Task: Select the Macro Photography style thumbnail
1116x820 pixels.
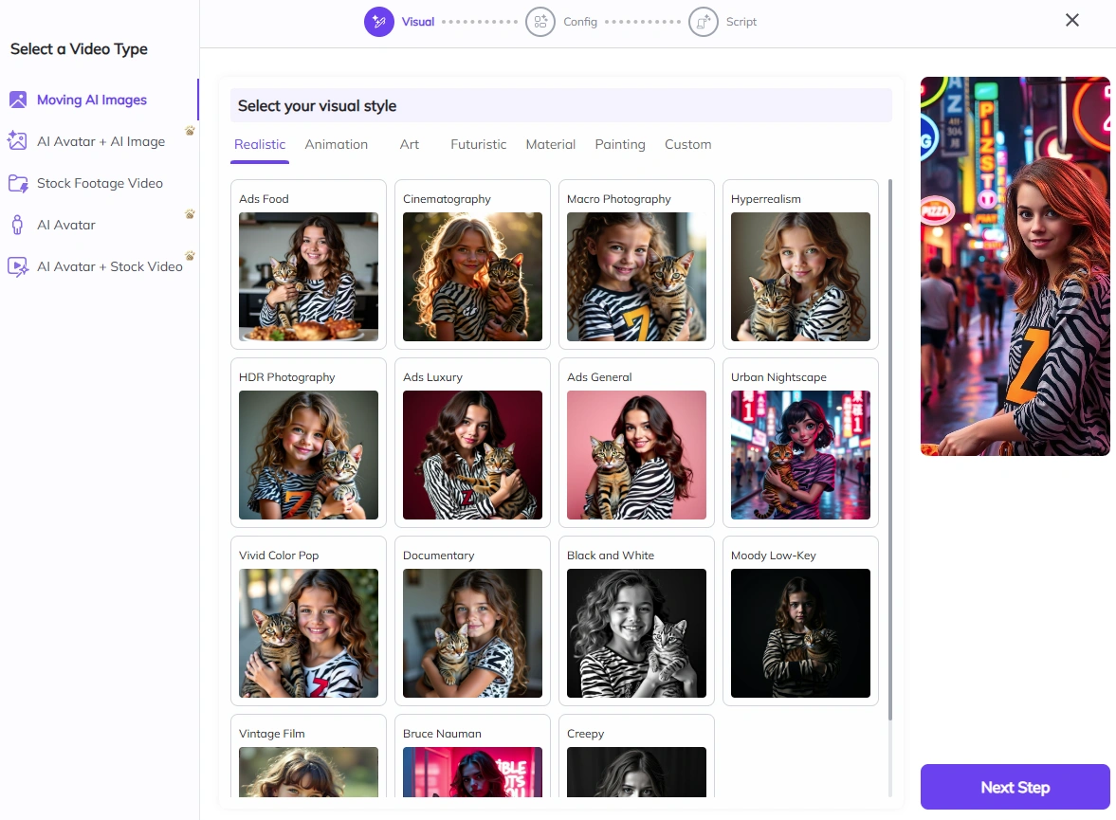Action: point(636,276)
